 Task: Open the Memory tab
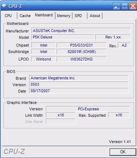(x=64, y=16)
